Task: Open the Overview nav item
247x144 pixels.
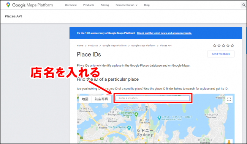Action: pos(71,5)
